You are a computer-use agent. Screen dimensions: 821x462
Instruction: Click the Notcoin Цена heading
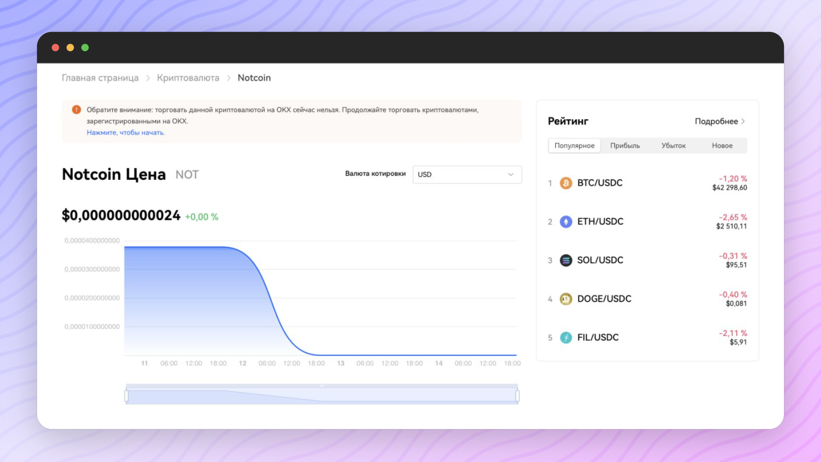pyautogui.click(x=114, y=174)
